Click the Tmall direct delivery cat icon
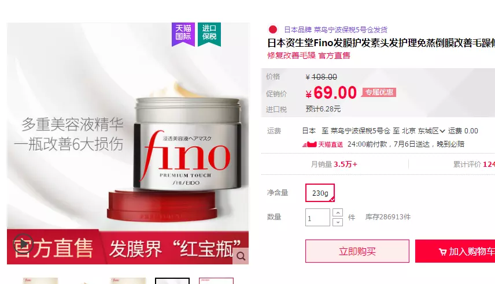495x284 pixels. tap(309, 144)
